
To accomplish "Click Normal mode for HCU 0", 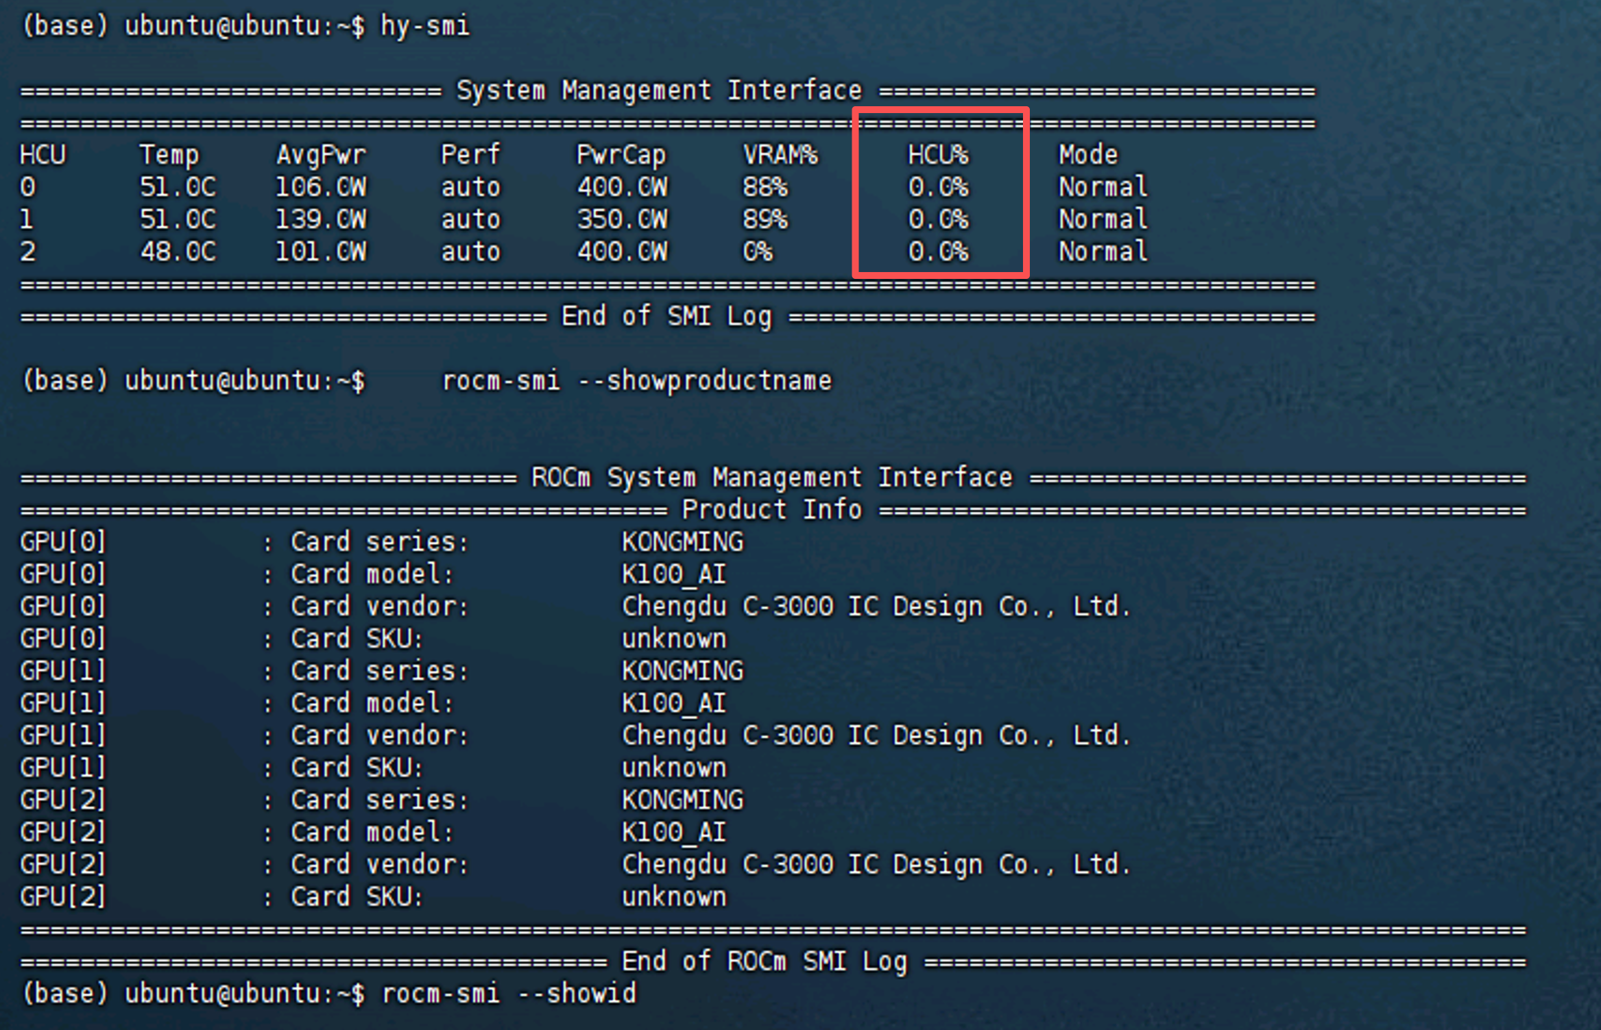I will [x=1103, y=187].
